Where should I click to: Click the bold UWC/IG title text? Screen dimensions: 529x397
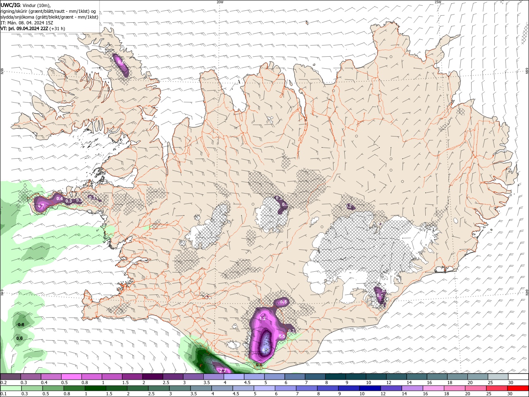pyautogui.click(x=10, y=5)
